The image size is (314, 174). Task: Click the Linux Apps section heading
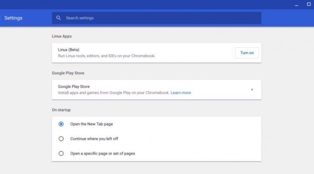pos(62,36)
